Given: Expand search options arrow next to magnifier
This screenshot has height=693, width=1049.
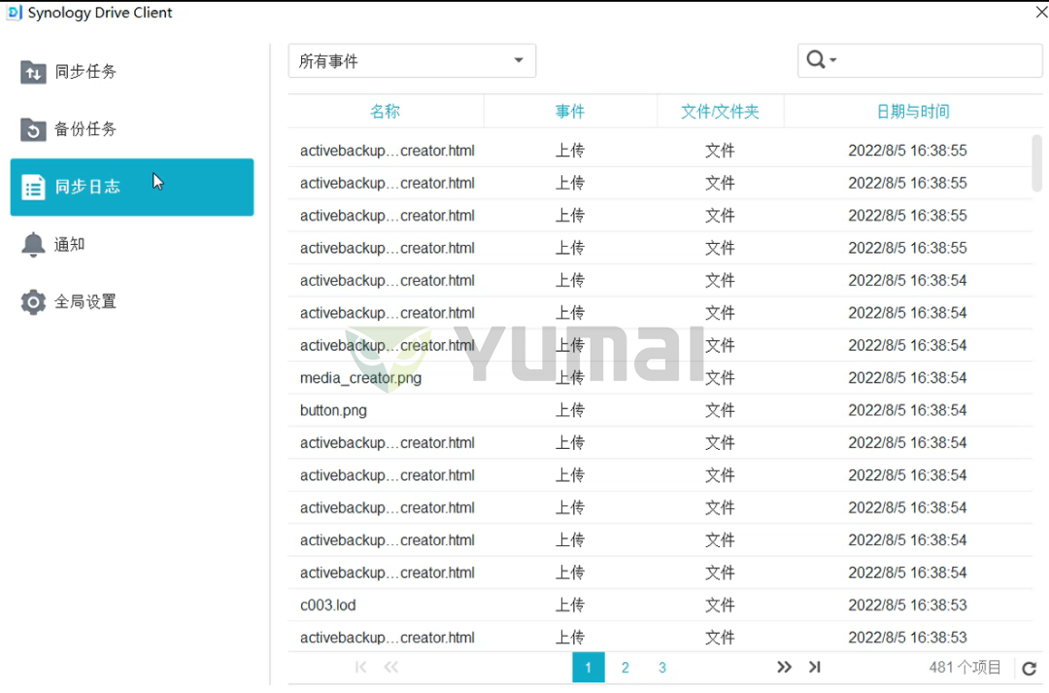Looking at the screenshot, I should coord(833,61).
